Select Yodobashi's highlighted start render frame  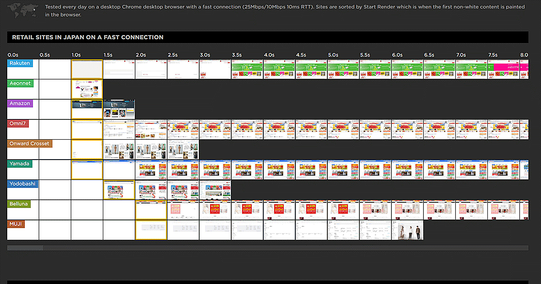click(119, 190)
